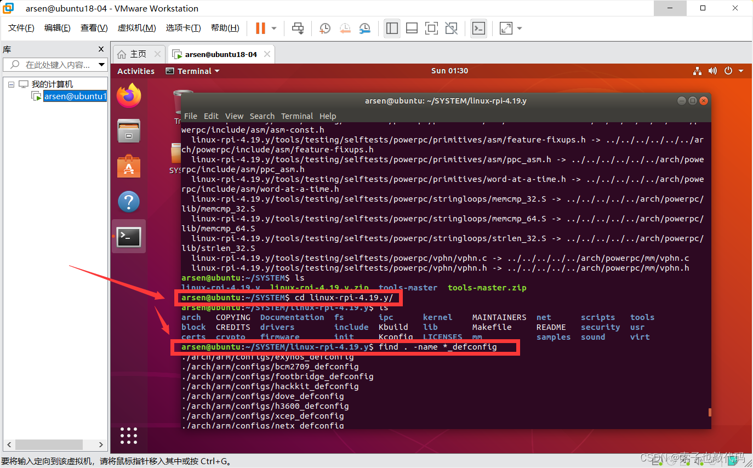Open the 查看(V) menu
This screenshot has width=753, height=468.
(94, 28)
